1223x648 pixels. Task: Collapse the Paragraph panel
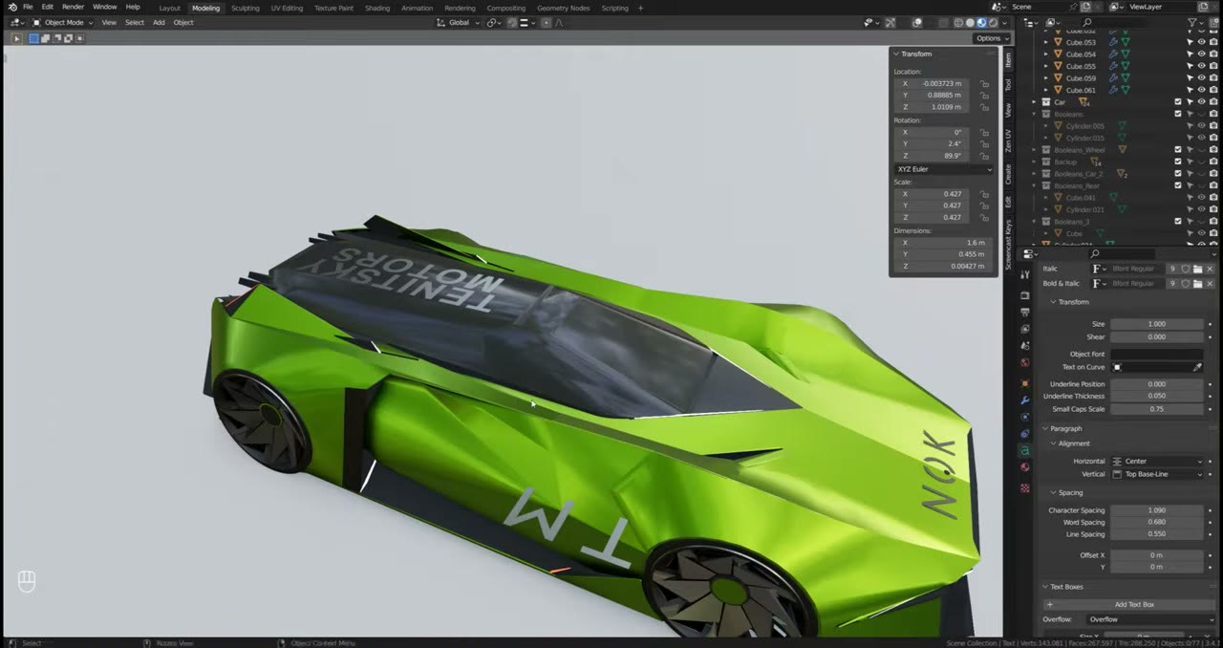1065,428
